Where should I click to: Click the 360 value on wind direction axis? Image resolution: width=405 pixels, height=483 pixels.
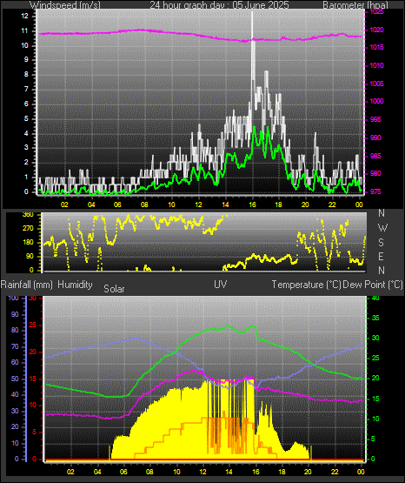[29, 215]
